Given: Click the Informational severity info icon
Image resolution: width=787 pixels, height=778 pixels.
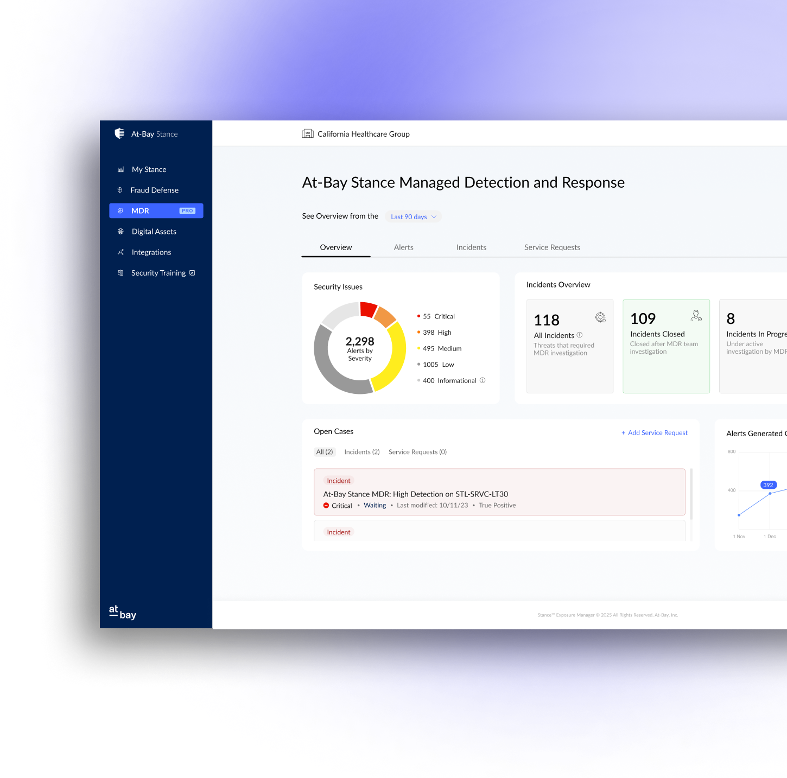Looking at the screenshot, I should click(x=482, y=380).
